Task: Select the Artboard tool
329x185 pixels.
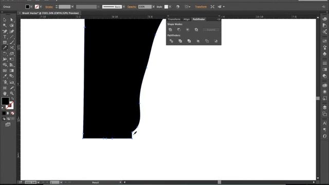Action: point(5,88)
